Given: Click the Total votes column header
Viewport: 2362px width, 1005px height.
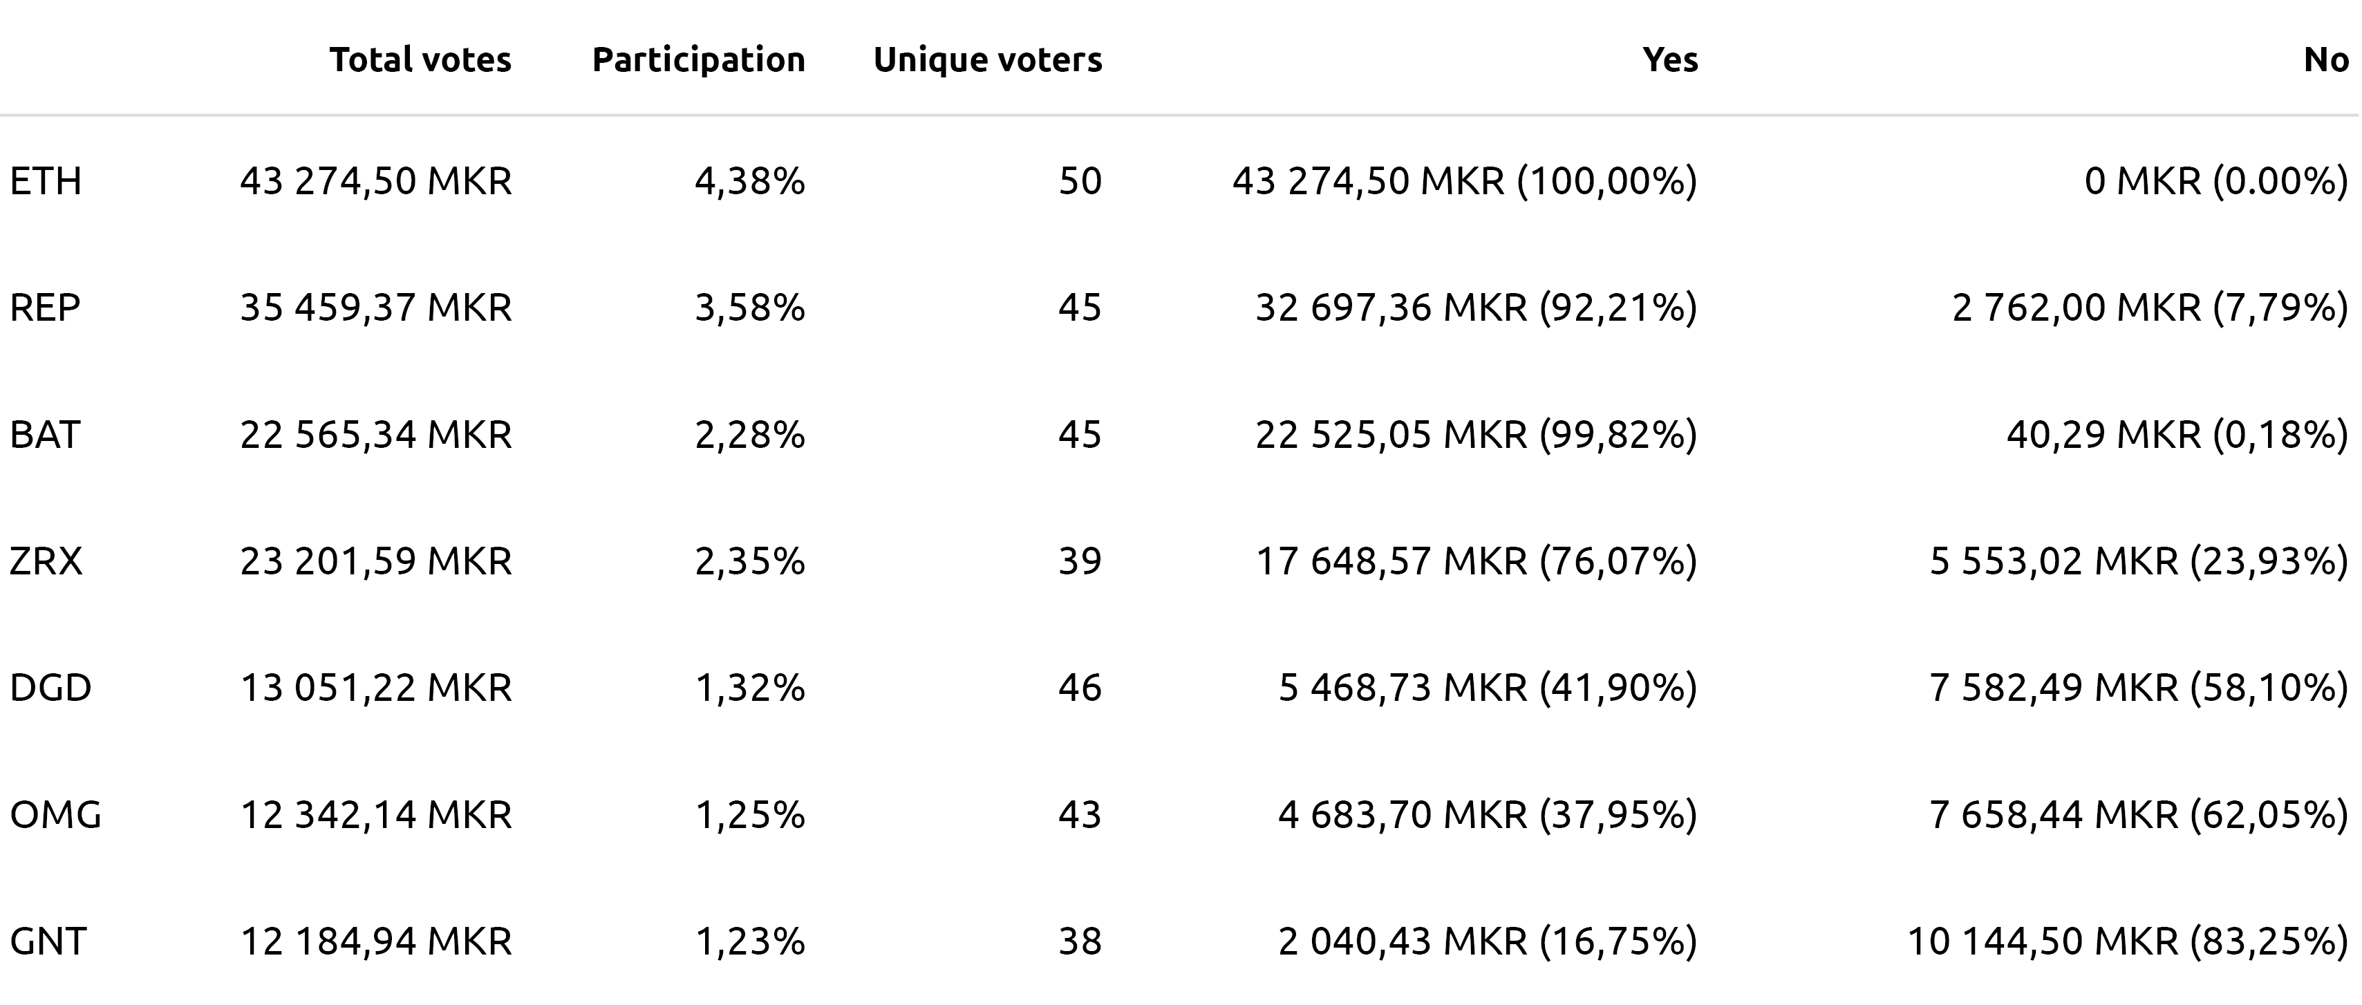Looking at the screenshot, I should [x=420, y=59].
